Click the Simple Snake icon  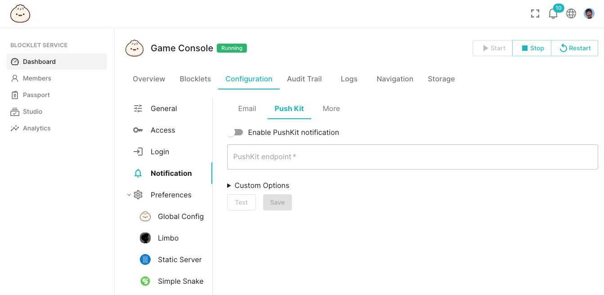(145, 281)
